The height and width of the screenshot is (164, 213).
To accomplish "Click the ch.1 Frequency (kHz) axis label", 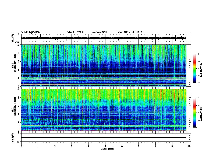I will [x=14, y=62].
